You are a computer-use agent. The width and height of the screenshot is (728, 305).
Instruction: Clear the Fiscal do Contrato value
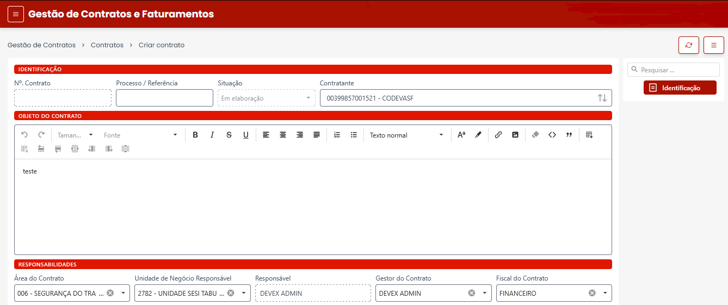(x=592, y=293)
